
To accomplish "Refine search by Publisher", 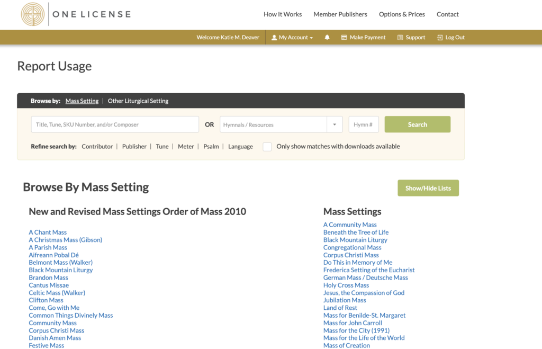I will tap(134, 146).
